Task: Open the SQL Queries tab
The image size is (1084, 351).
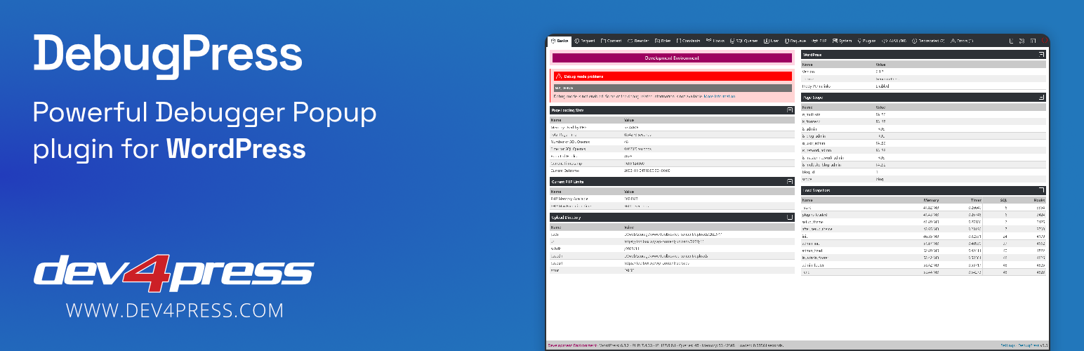Action: pyautogui.click(x=745, y=41)
